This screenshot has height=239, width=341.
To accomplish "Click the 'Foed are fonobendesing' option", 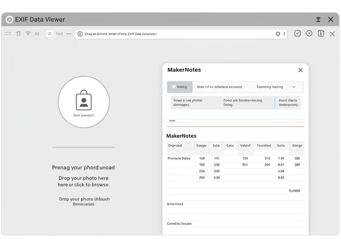I will [243, 102].
